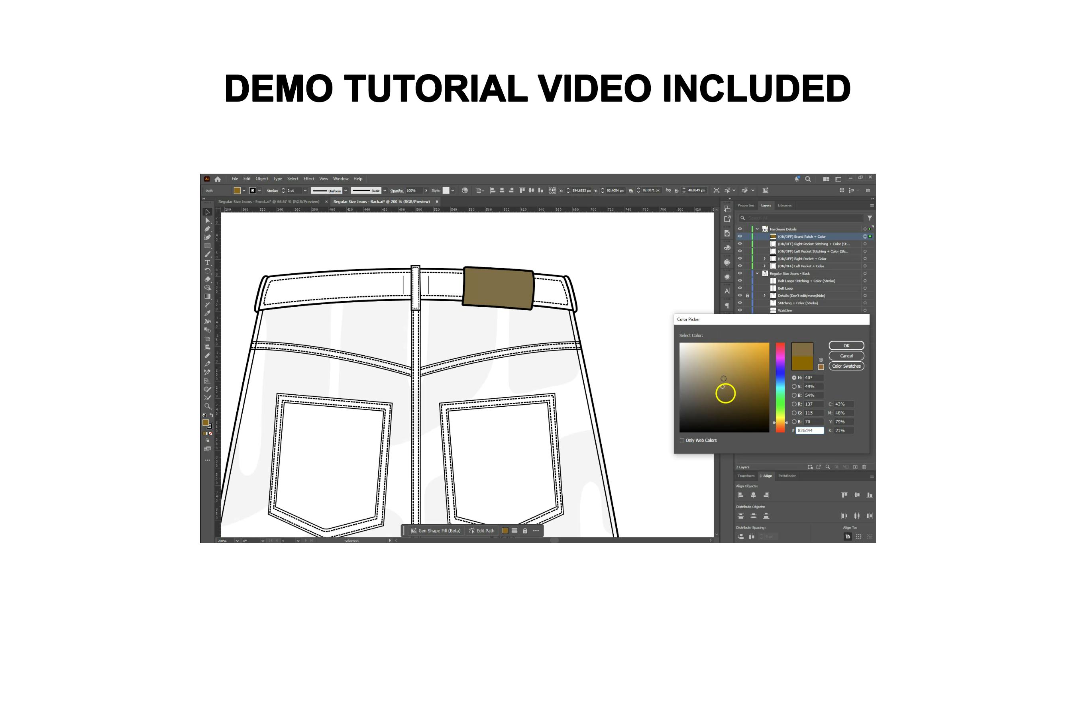The width and height of the screenshot is (1076, 717).
Task: Open the Uniform variable width profile dropdown
Action: [x=346, y=191]
